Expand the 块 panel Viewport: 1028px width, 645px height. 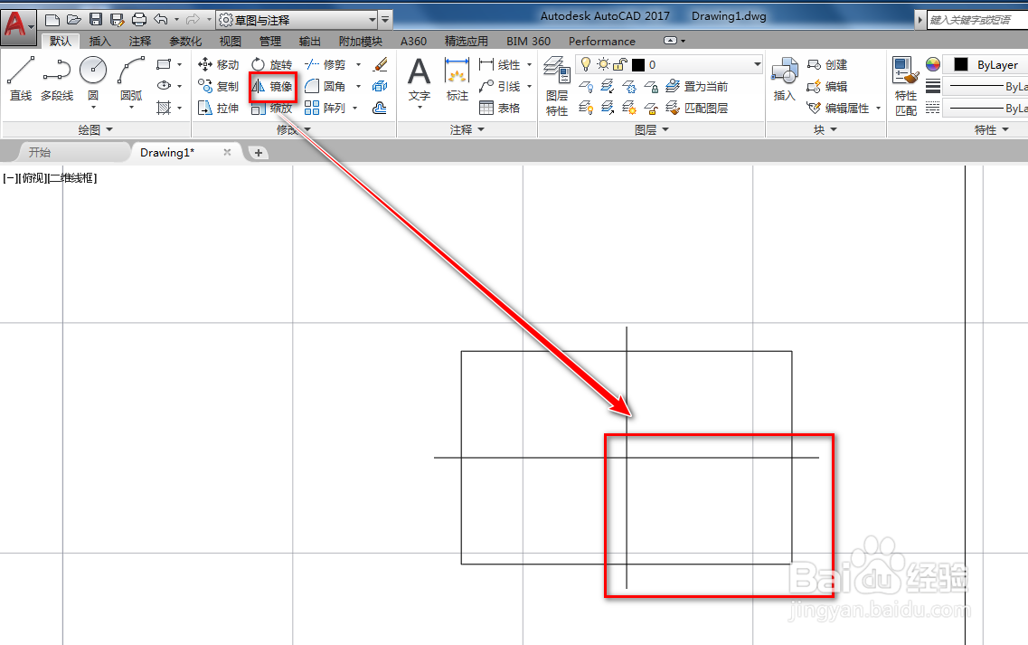tap(825, 129)
